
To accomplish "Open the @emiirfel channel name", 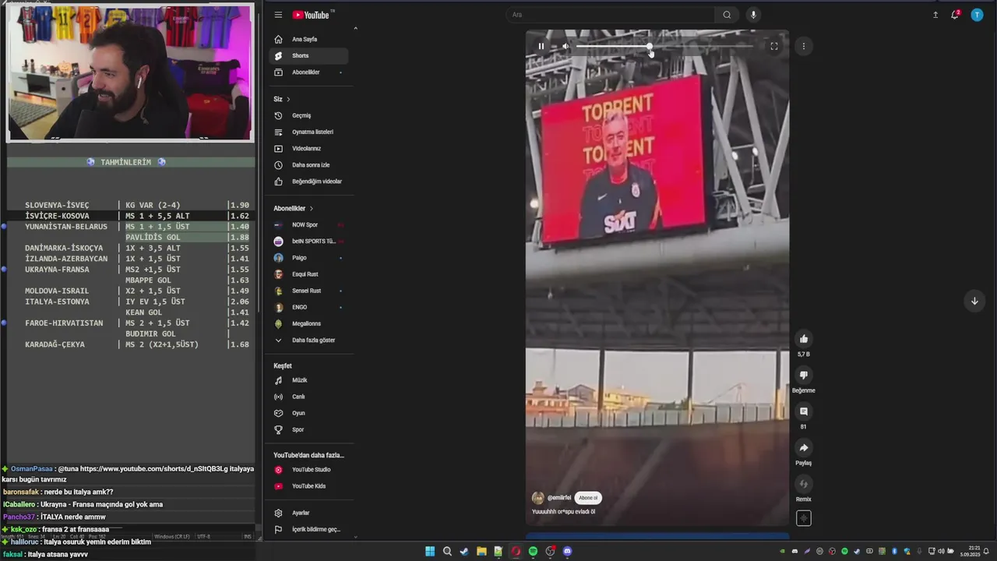I will coord(559,498).
